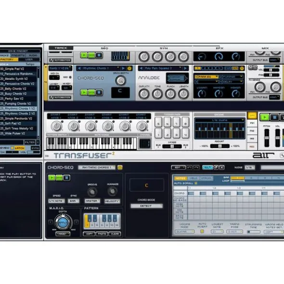Paste into the pattern
The height and width of the screenshot is (284, 284).
(102, 234)
